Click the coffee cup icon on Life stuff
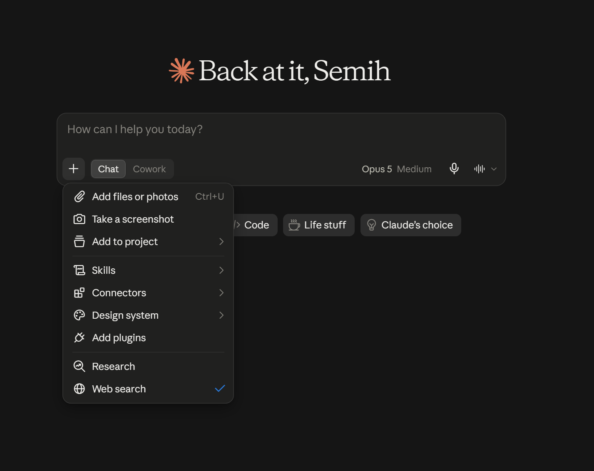Viewport: 594px width, 471px height. coord(294,225)
